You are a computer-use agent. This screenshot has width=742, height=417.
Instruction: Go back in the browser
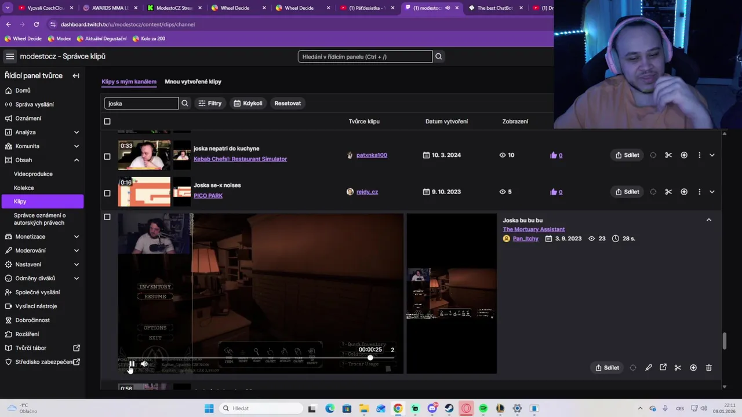[x=8, y=24]
